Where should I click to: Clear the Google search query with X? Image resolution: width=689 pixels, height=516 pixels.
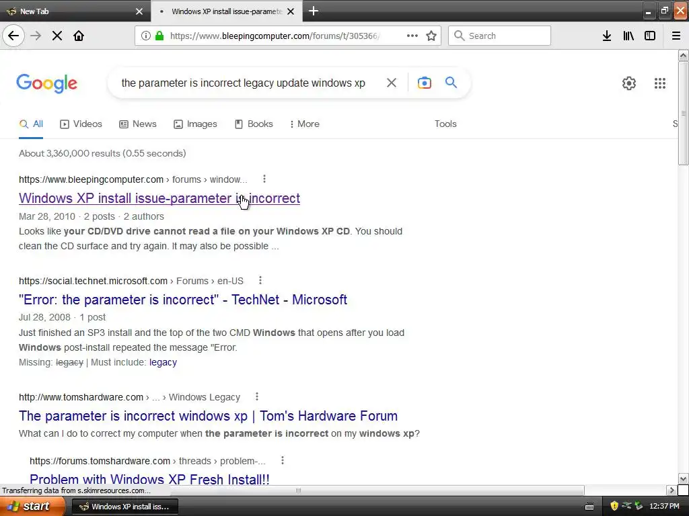pyautogui.click(x=391, y=83)
